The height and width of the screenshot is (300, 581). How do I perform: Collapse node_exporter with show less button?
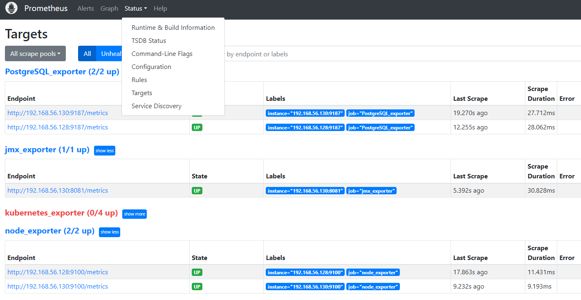pyautogui.click(x=110, y=232)
